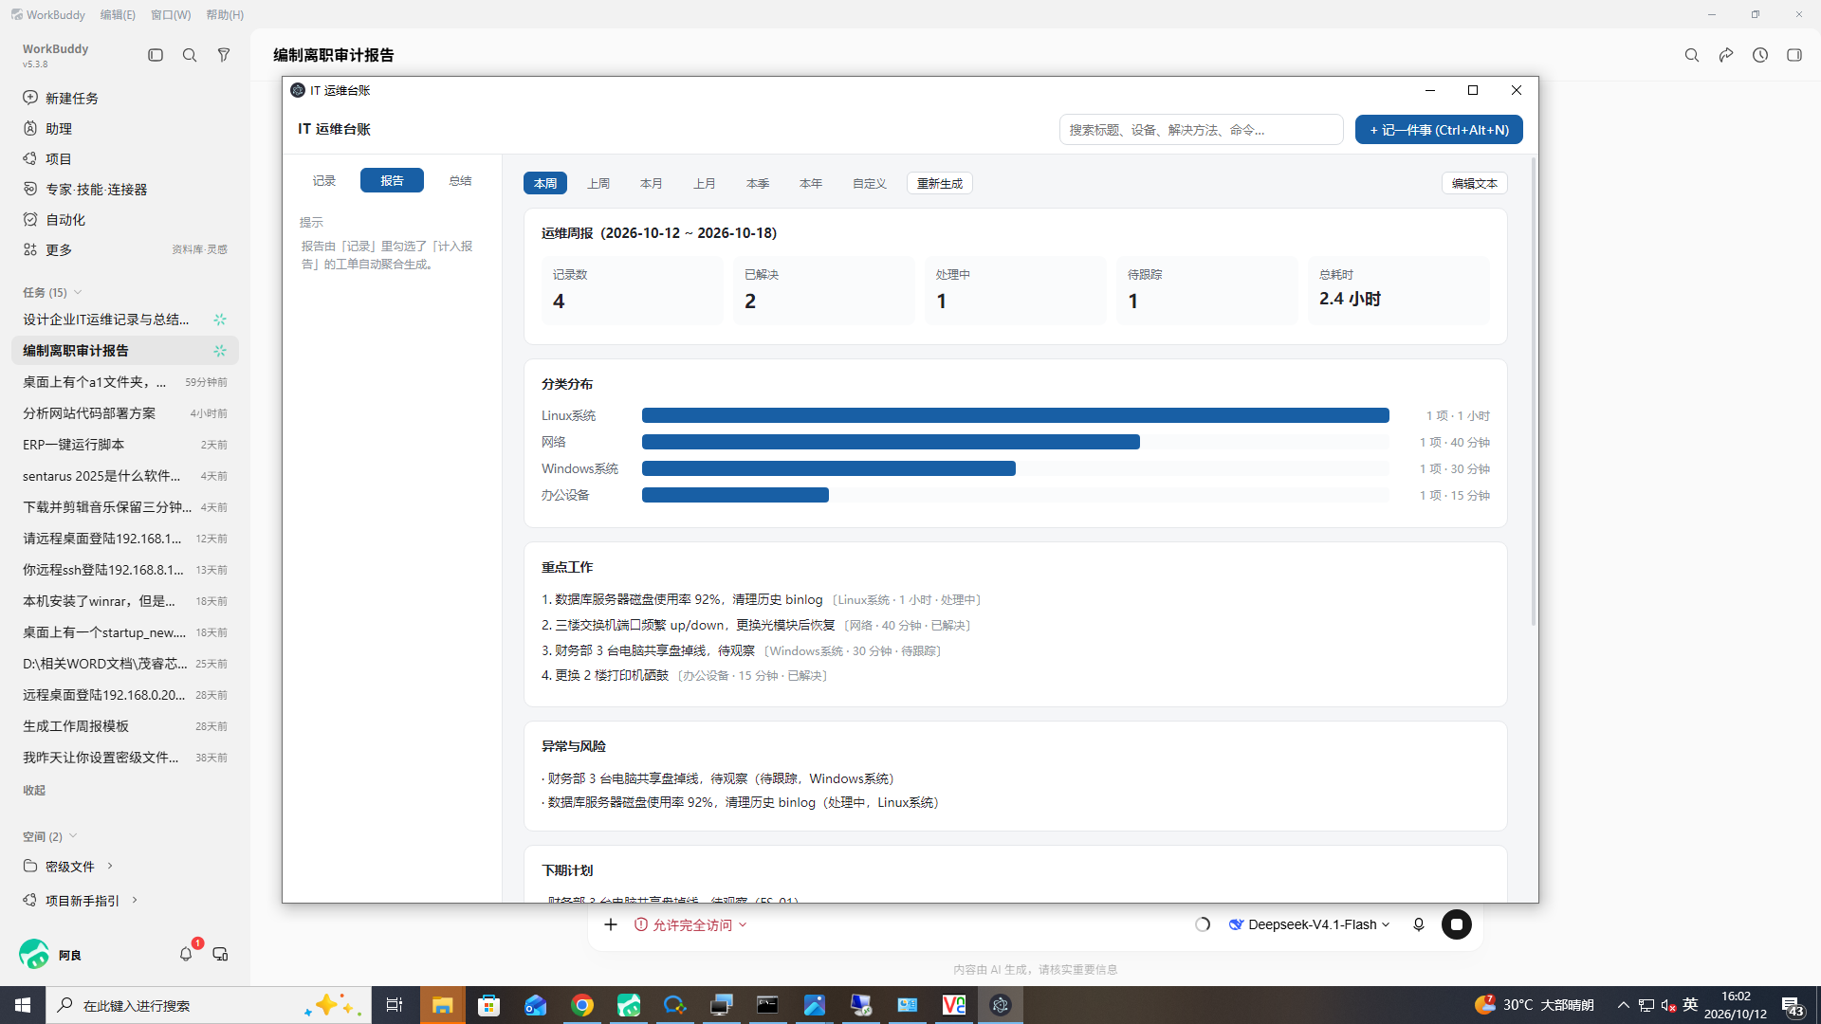
Task: Open task ERP一键运行脚本
Action: coord(125,444)
